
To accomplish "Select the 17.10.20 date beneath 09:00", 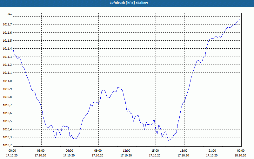I will point(97,156).
